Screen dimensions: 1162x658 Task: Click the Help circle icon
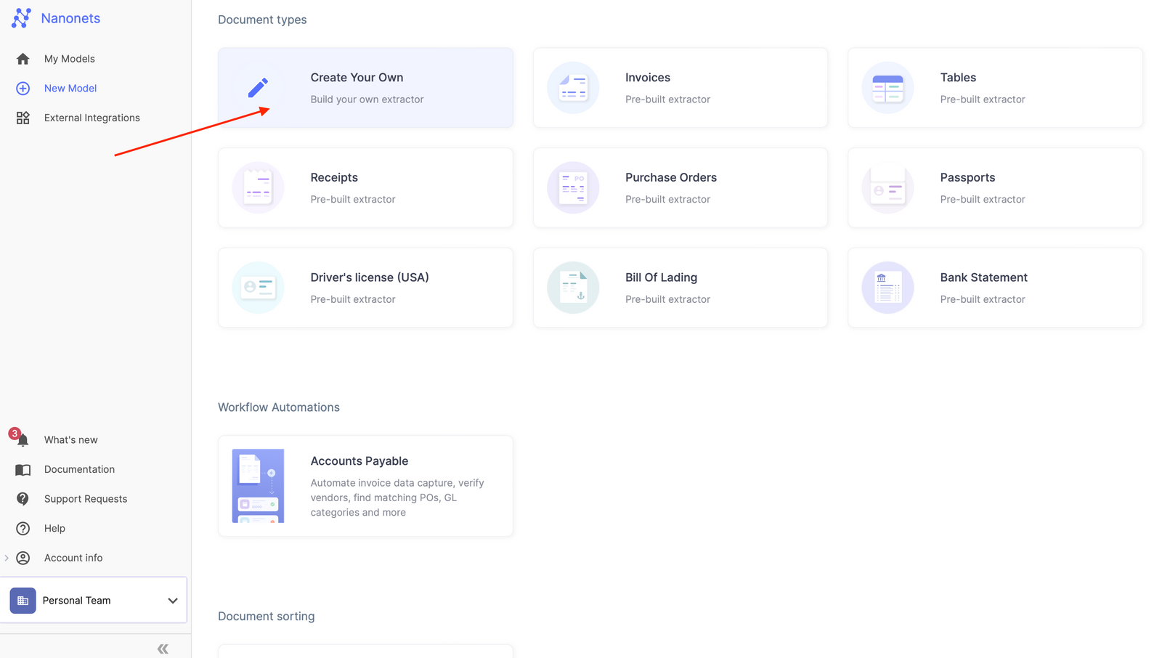[23, 528]
